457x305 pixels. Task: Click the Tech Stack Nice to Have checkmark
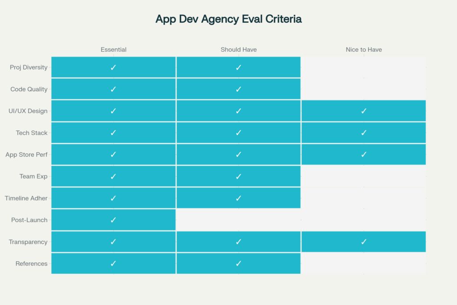(364, 133)
